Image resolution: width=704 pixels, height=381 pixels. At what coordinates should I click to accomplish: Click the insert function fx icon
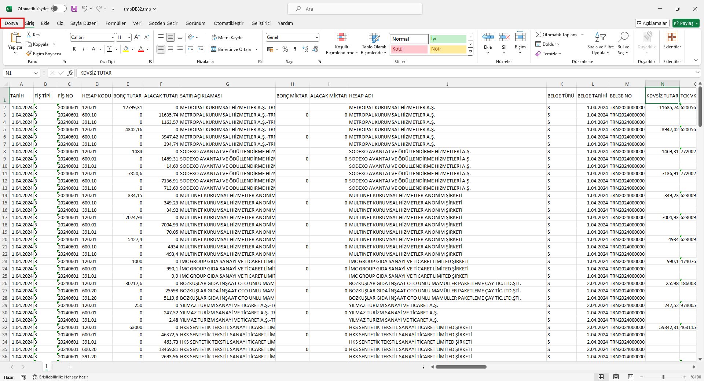[70, 73]
